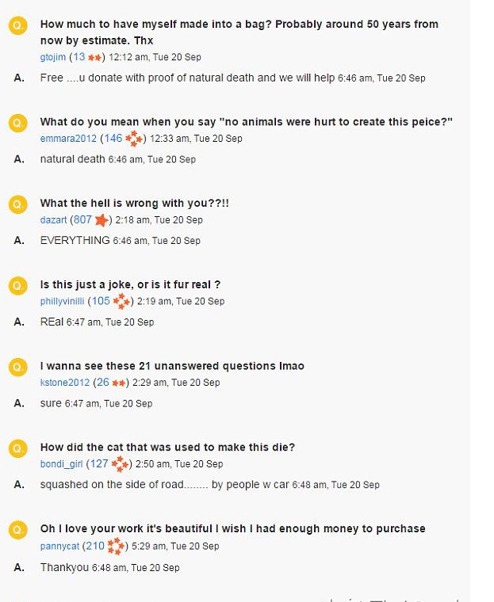Click pannycat's feedback score 210
Image resolution: width=494 pixels, height=602 pixels.
(x=95, y=546)
